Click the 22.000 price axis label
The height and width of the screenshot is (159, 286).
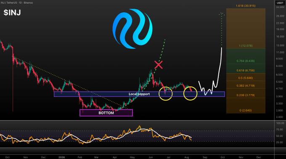(280, 23)
